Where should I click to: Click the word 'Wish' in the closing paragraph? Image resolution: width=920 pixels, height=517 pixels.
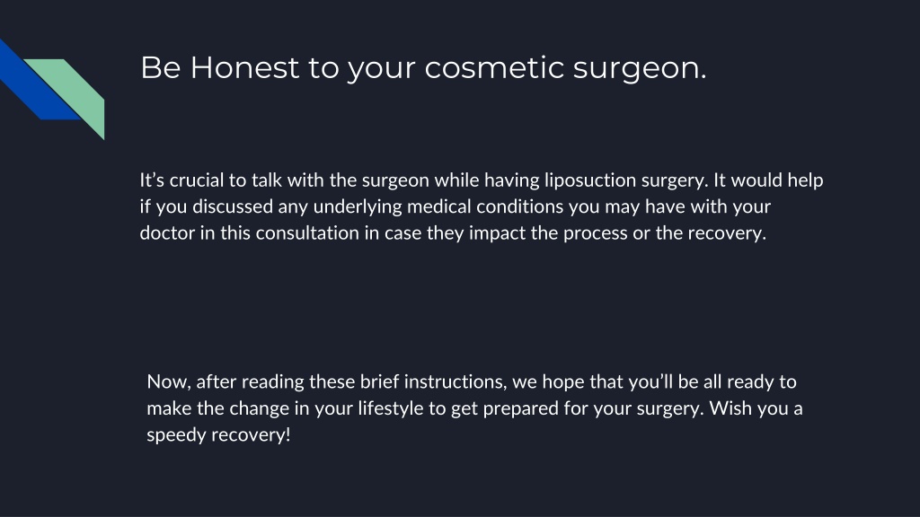coord(730,408)
